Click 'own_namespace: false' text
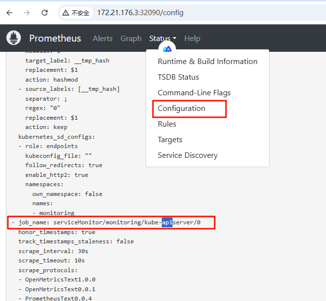Viewport: 326px width, 301px height. point(67,194)
